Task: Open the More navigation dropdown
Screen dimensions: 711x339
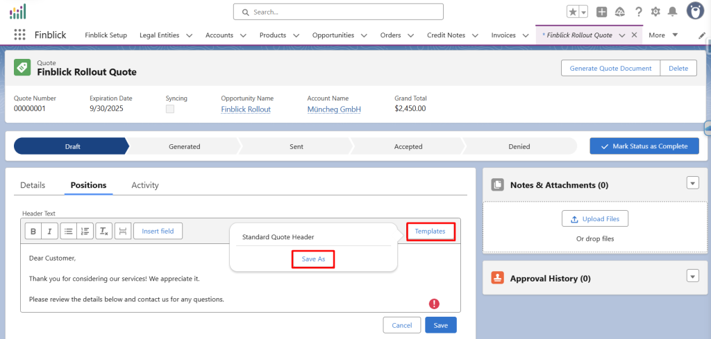Action: tap(663, 35)
